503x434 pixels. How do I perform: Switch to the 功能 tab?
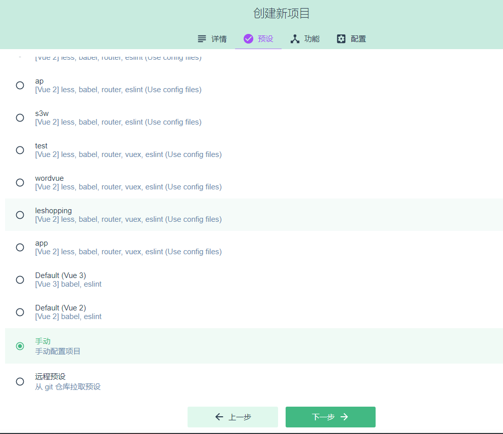pyautogui.click(x=305, y=38)
